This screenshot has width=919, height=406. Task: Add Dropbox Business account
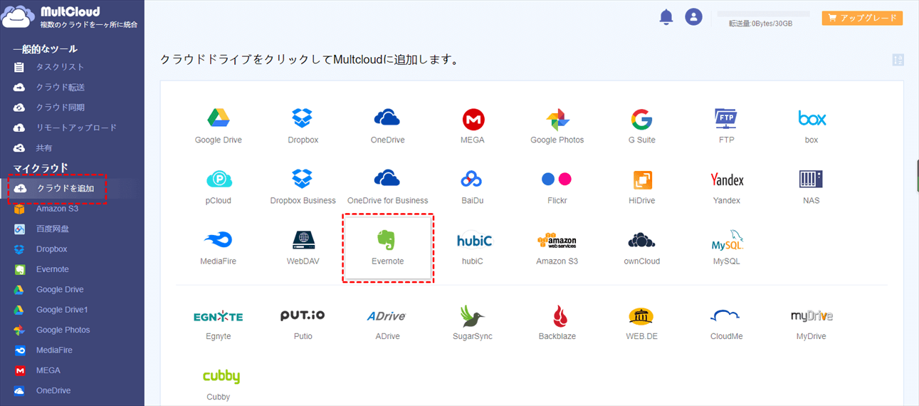click(303, 187)
